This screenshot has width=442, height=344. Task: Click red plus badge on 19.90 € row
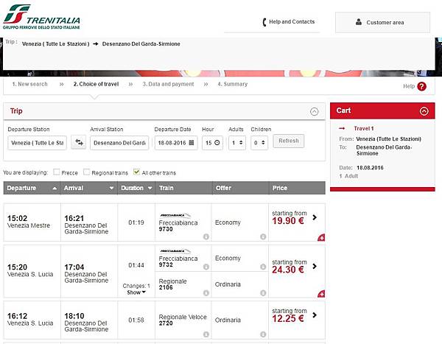click(322, 238)
